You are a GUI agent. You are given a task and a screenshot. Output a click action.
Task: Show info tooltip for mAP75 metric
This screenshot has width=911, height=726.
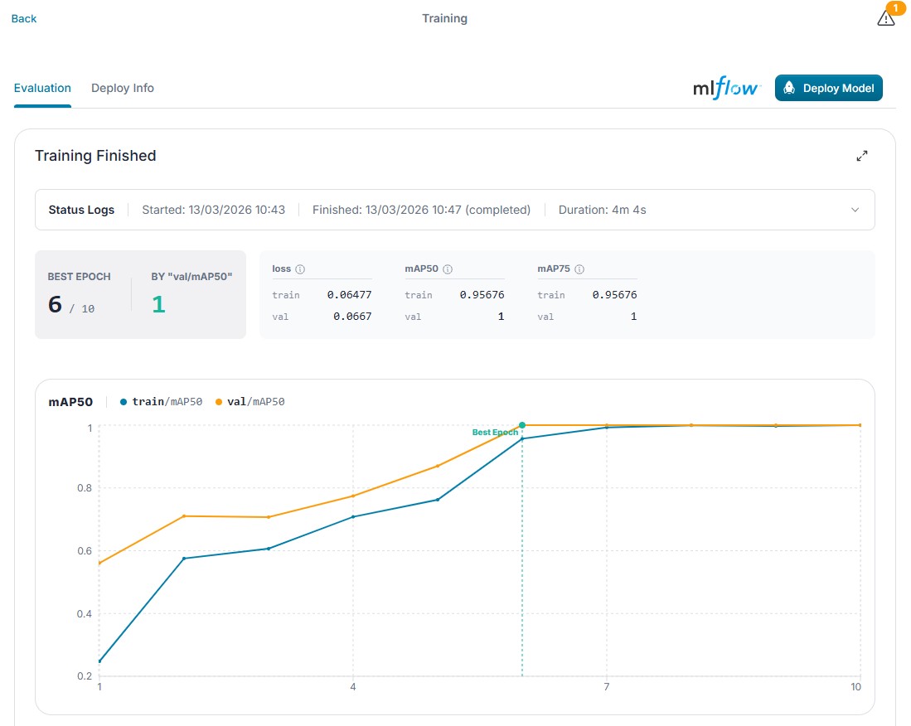tap(579, 269)
